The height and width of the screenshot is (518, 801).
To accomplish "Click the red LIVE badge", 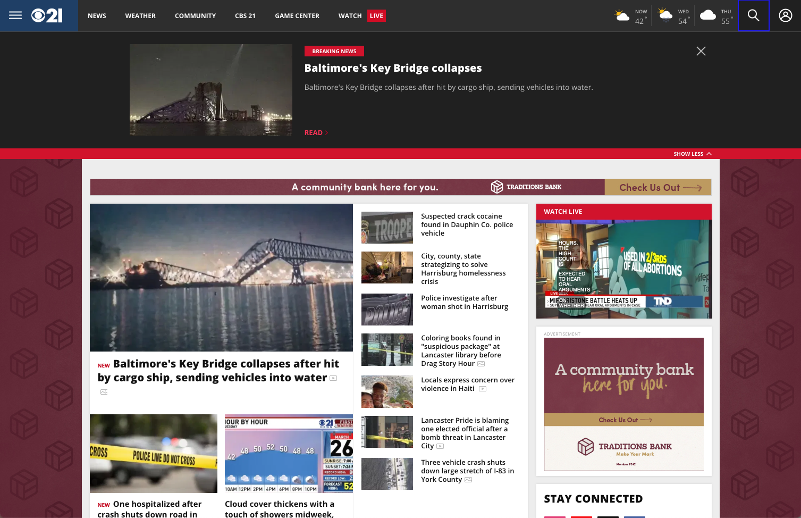I will 376,15.
